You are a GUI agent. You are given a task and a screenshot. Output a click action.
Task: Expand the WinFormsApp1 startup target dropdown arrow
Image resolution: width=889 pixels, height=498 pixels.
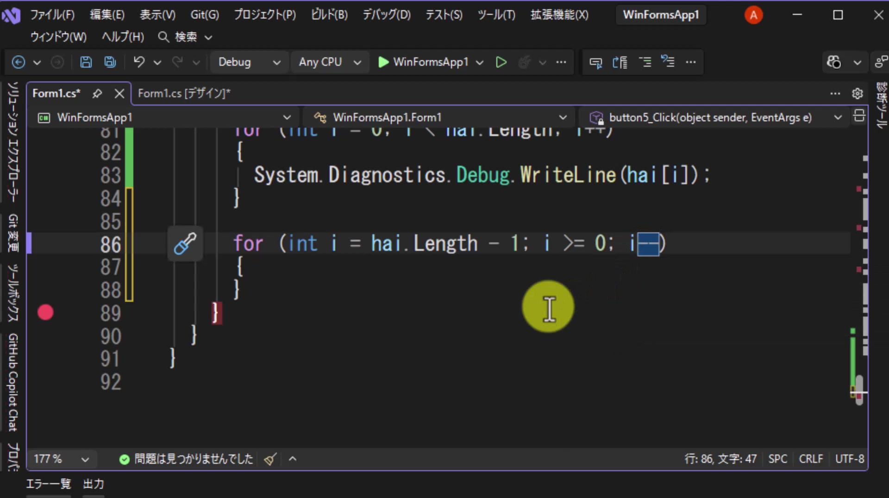(480, 62)
